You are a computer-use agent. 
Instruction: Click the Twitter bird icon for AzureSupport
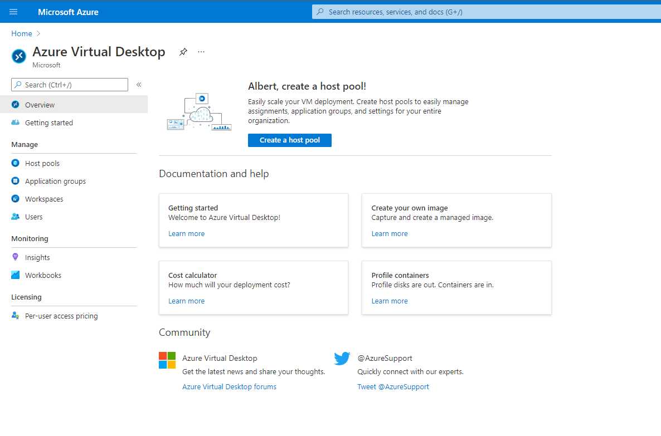(x=342, y=358)
